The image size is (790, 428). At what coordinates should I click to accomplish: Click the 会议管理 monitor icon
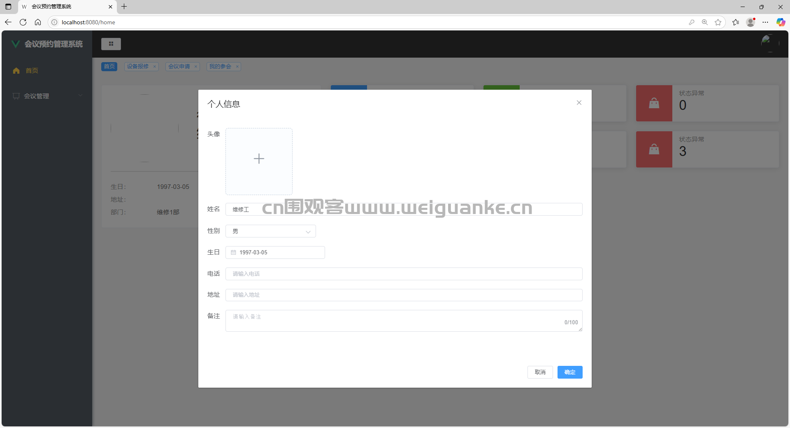(x=16, y=96)
